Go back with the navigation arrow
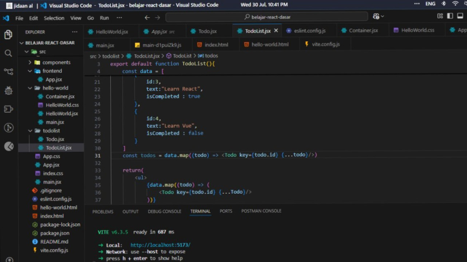The height and width of the screenshot is (262, 467). (x=147, y=17)
